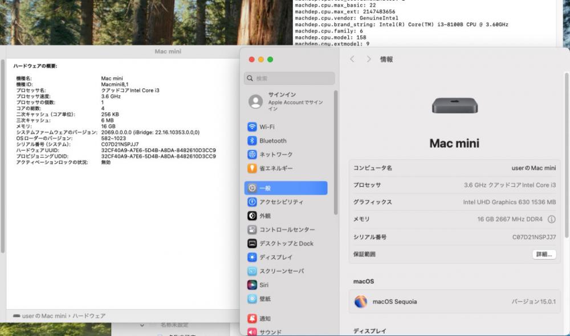The height and width of the screenshot is (336, 570).
Task: Click search magnifier icon in settings
Action: pos(250,78)
